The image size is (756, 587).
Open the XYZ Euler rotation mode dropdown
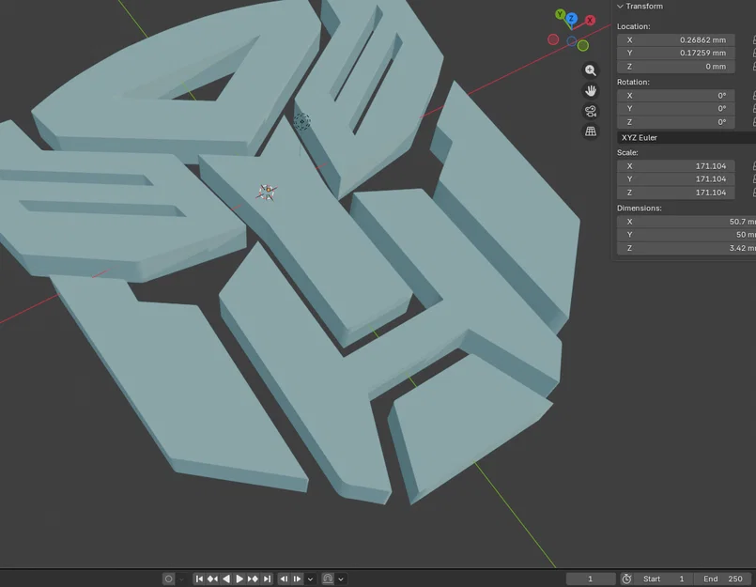click(687, 137)
